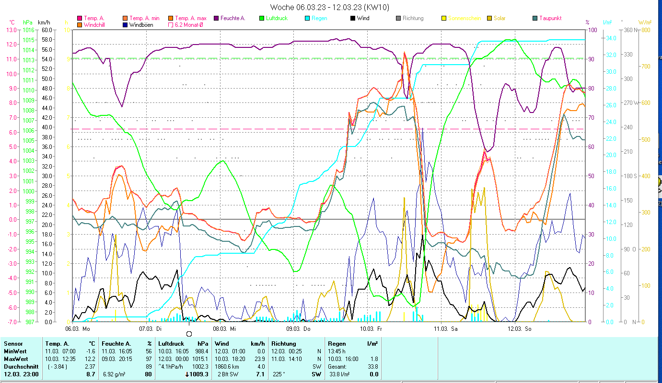
Task: Select the teal Taupunkt legend swatch
Action: click(x=535, y=19)
